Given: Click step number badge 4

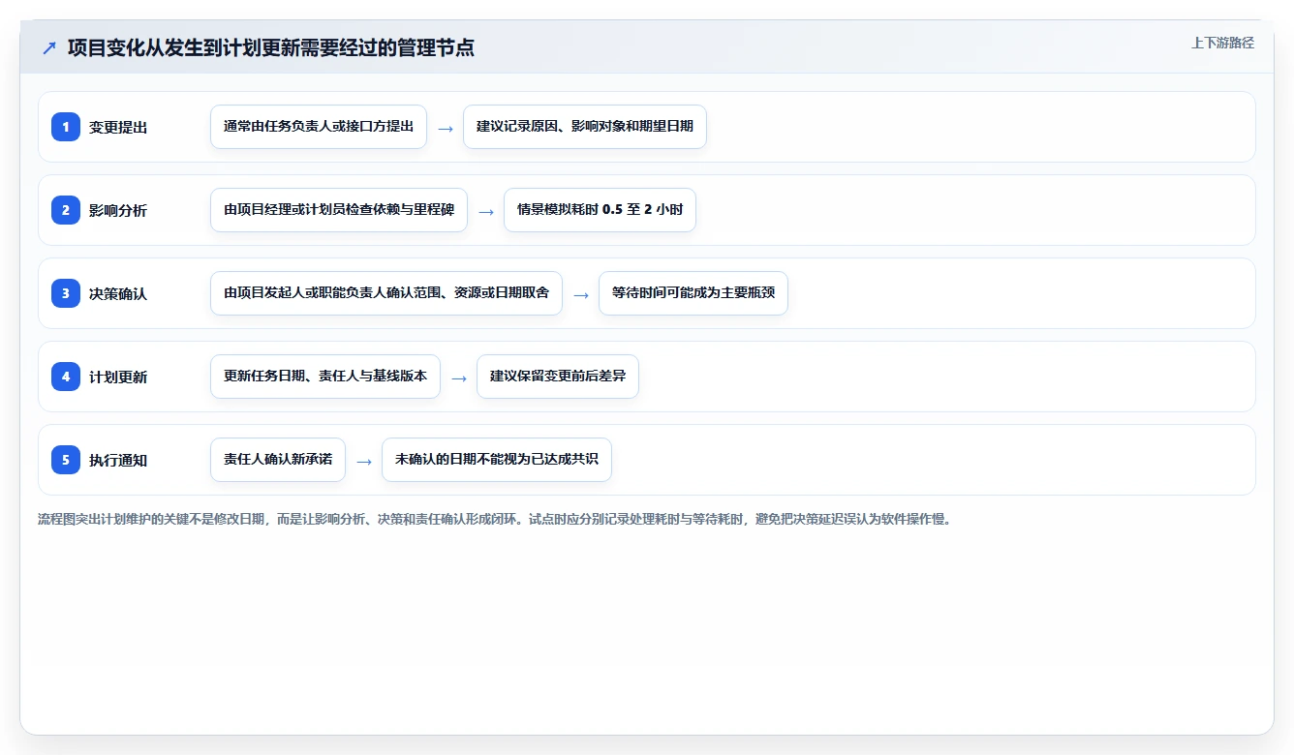Looking at the screenshot, I should (x=66, y=377).
